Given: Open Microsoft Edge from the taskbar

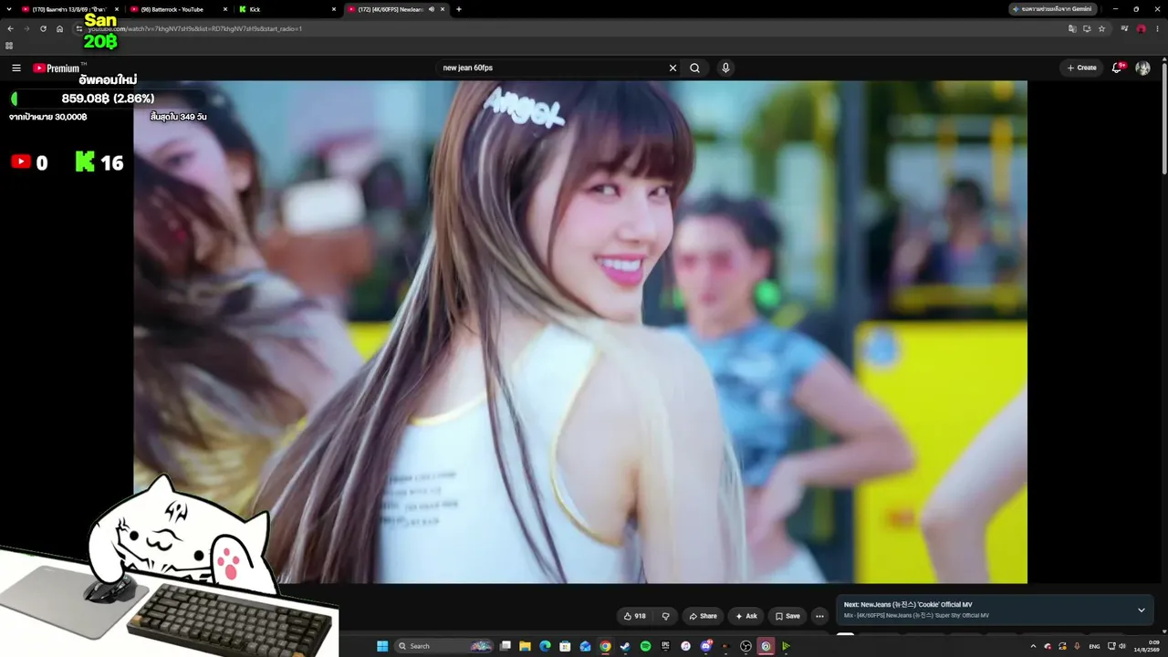Looking at the screenshot, I should pyautogui.click(x=545, y=646).
